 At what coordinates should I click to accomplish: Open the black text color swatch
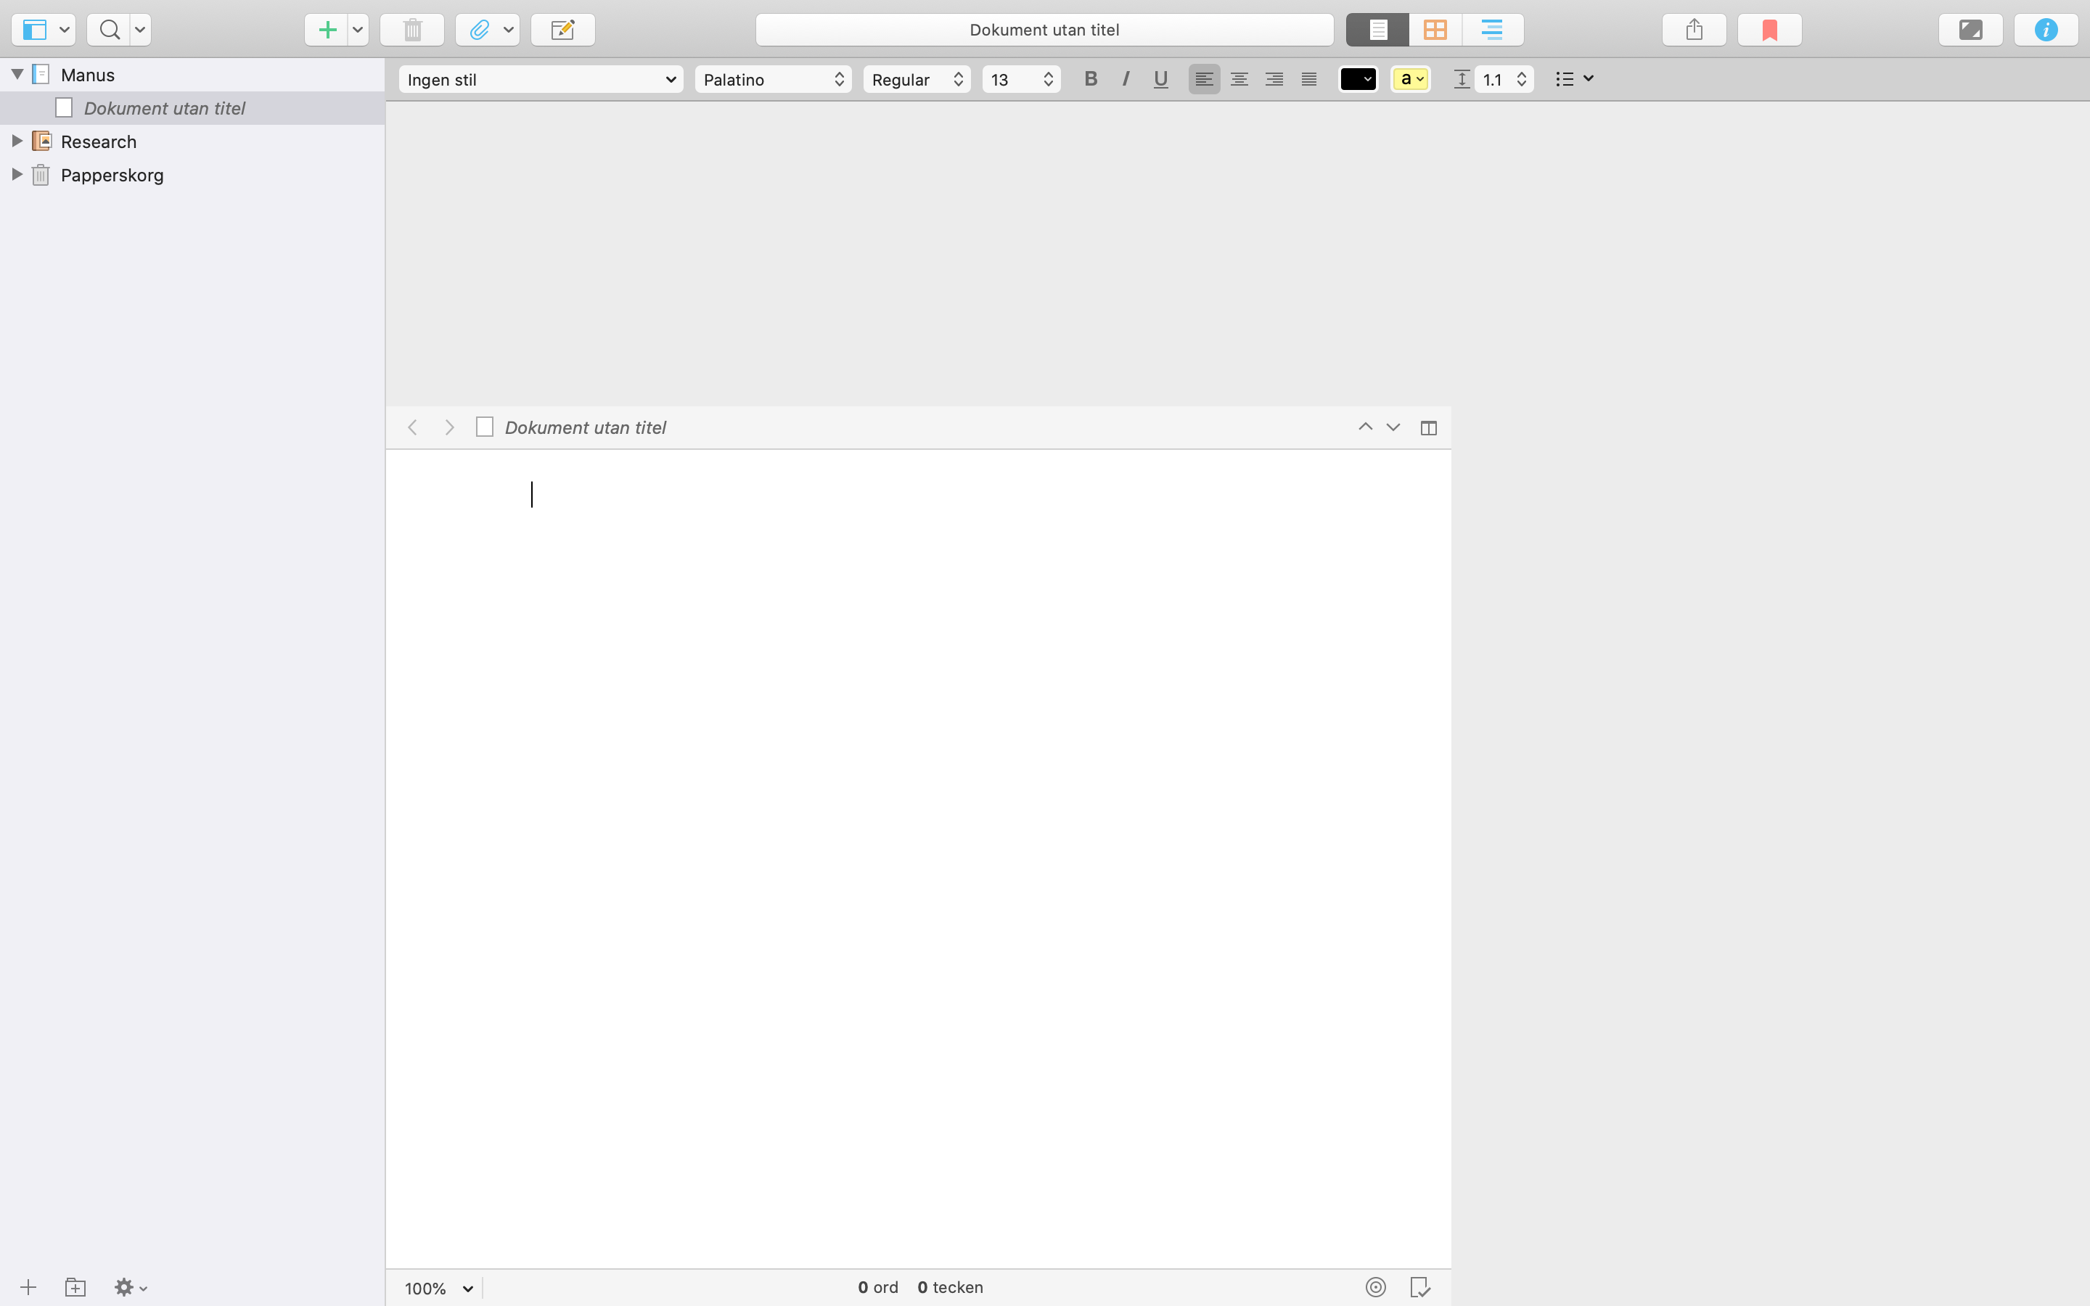[1358, 80]
